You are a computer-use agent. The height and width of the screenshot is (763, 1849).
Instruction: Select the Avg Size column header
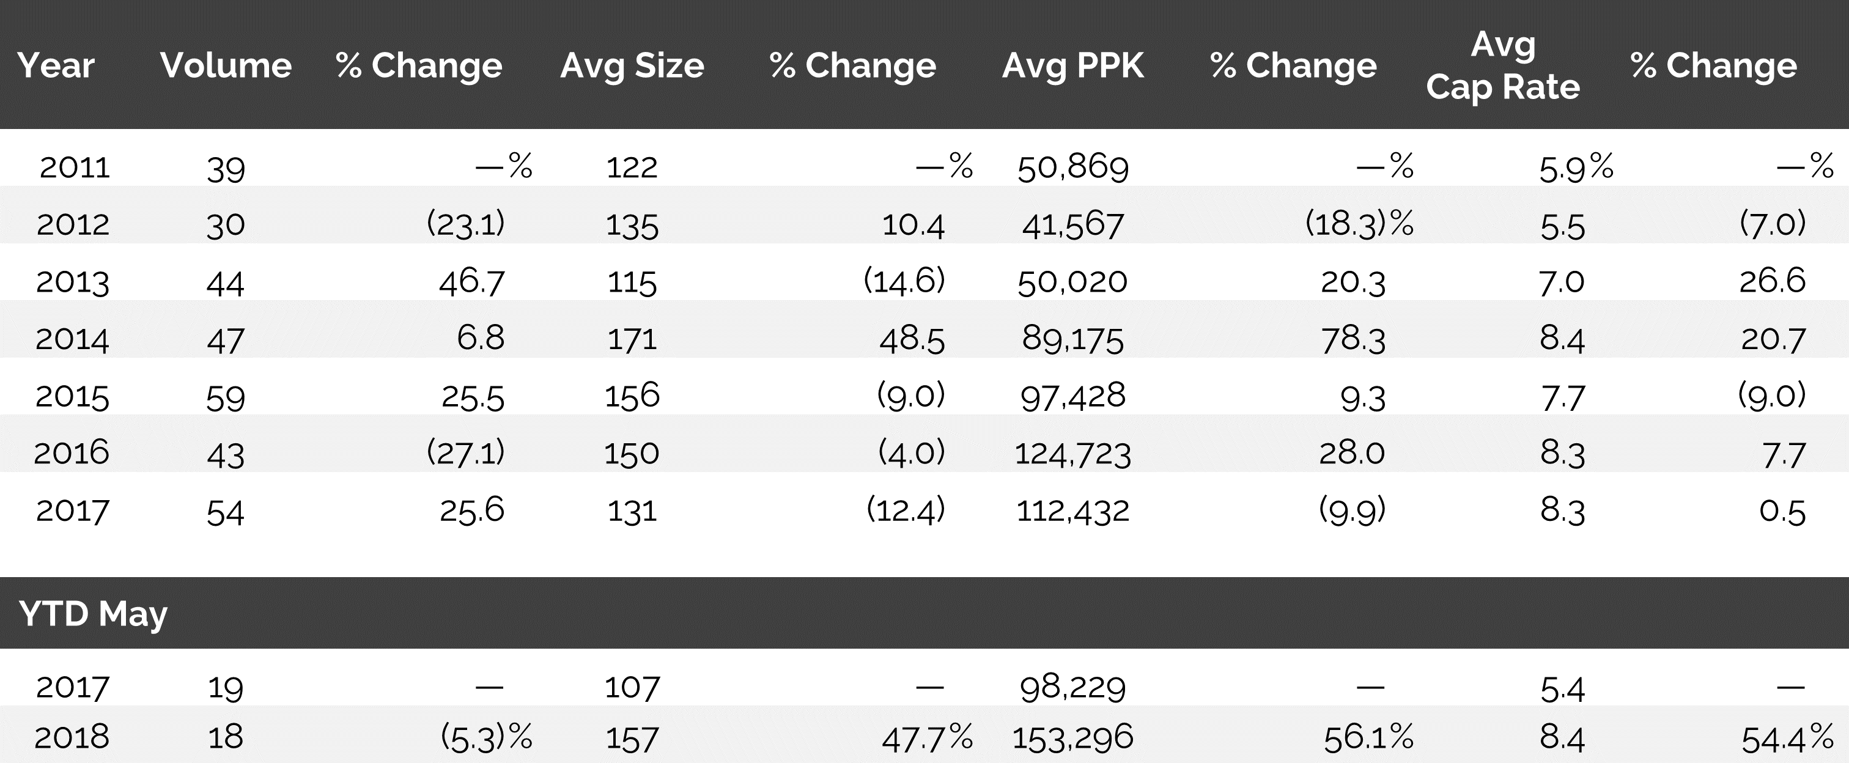pos(632,65)
